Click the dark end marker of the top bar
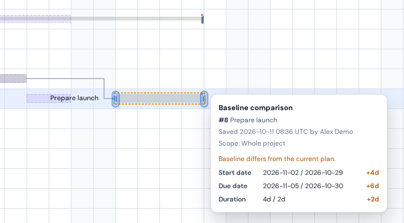Screen dimensions: 404x223 coord(203,19)
